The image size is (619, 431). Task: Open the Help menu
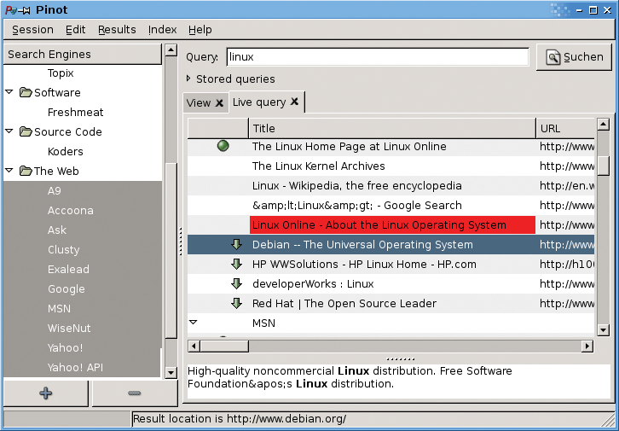click(x=200, y=30)
